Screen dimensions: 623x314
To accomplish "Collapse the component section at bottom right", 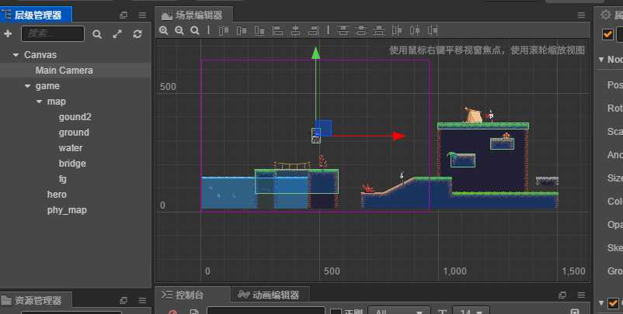I will coord(601,303).
